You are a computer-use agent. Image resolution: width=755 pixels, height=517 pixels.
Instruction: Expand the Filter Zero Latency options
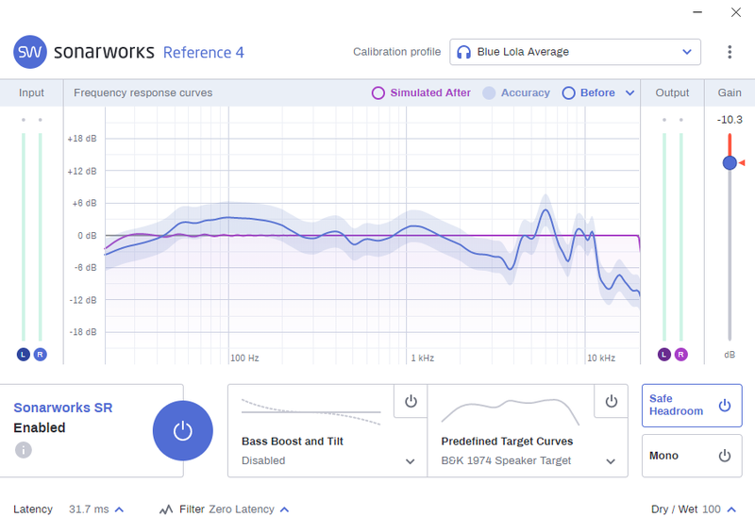(285, 509)
